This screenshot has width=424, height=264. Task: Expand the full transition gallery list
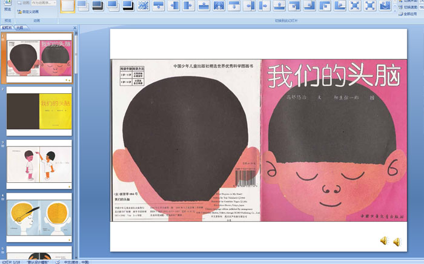coord(395,10)
